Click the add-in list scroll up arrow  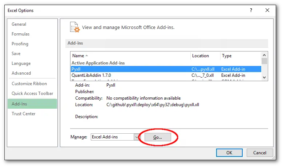[264, 55]
